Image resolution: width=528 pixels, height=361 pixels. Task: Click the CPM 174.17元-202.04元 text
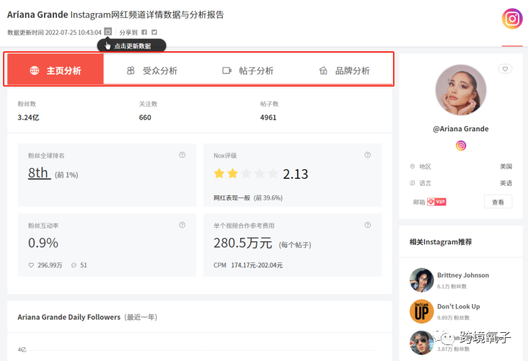point(248,265)
